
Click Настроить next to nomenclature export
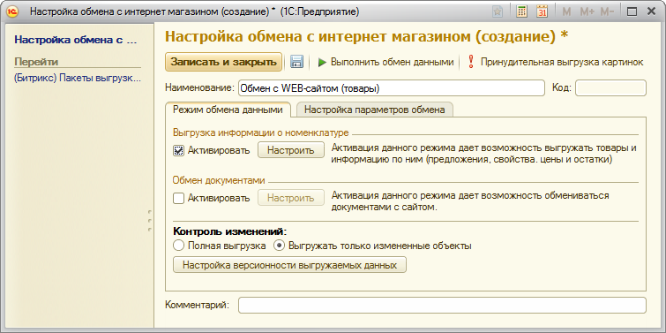[291, 150]
